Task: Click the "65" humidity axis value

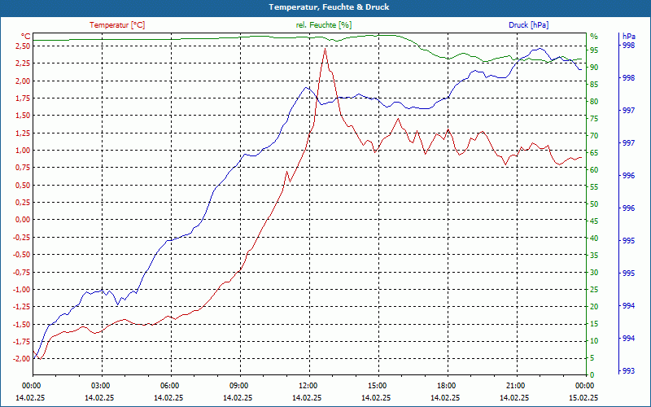Action: point(594,153)
